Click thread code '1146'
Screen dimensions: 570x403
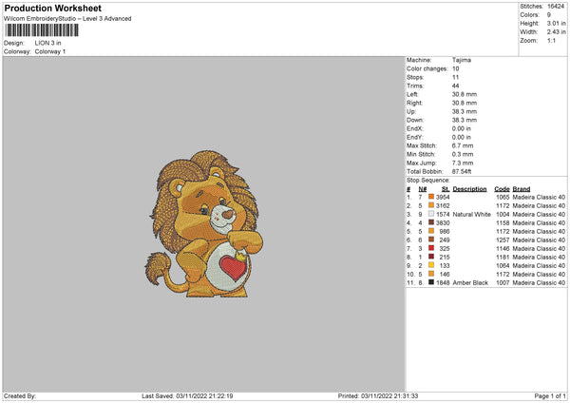tap(503, 248)
